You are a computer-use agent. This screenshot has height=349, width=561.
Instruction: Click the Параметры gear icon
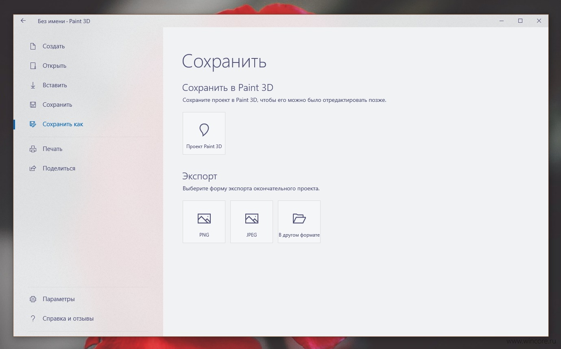point(33,299)
